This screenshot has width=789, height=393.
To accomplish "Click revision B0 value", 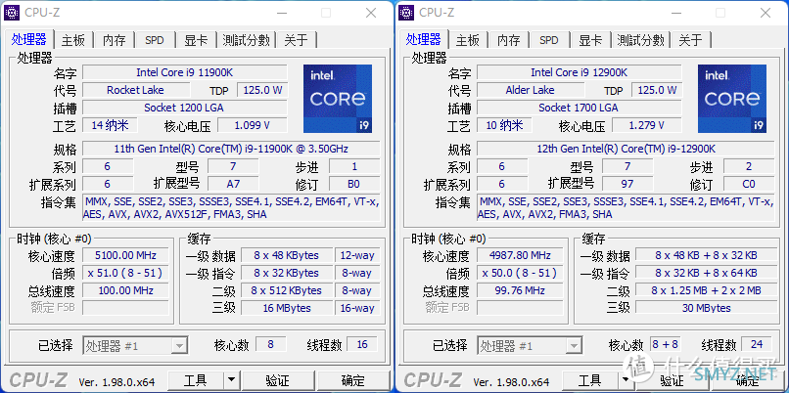I will (354, 184).
